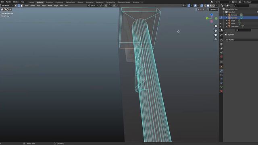Click Cylinder's mesh data icon in outliner
Viewport: 258px width, 145px height.
pyautogui.click(x=241, y=18)
